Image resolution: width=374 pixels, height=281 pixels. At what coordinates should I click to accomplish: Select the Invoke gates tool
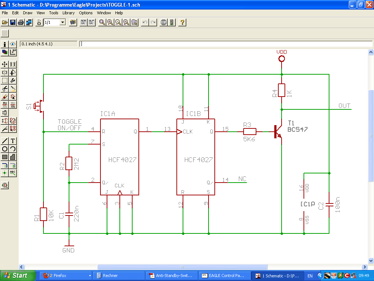point(13,129)
